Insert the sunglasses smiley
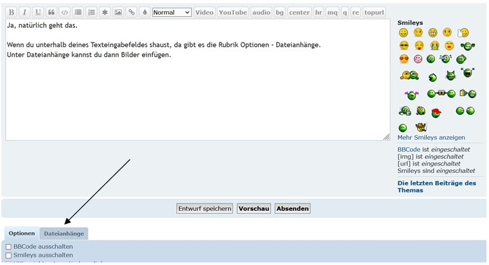 (404, 46)
